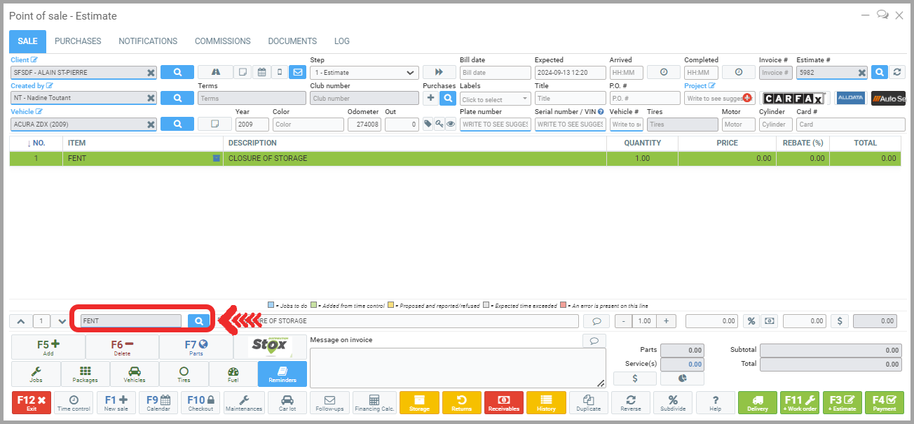Viewport: 914px width, 424px height.
Task: Click the red F12 Exit button
Action: click(x=32, y=403)
